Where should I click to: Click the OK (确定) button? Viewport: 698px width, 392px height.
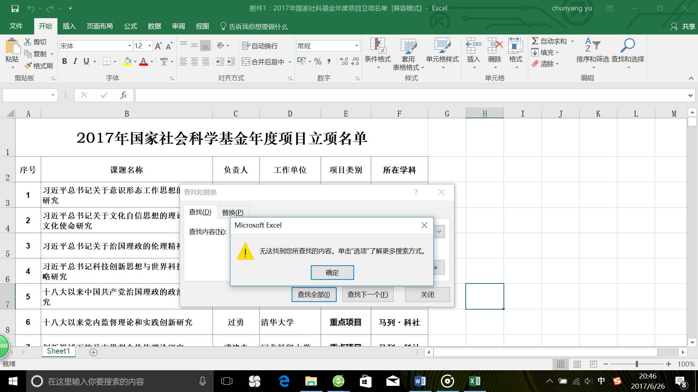pyautogui.click(x=332, y=273)
